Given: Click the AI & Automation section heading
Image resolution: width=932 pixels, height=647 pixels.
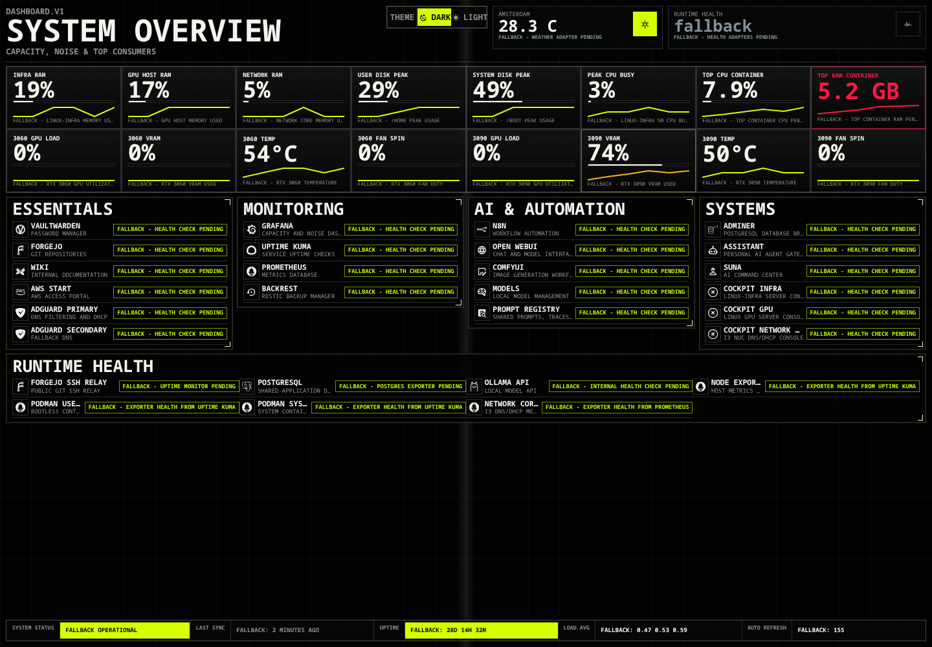Looking at the screenshot, I should pos(549,209).
